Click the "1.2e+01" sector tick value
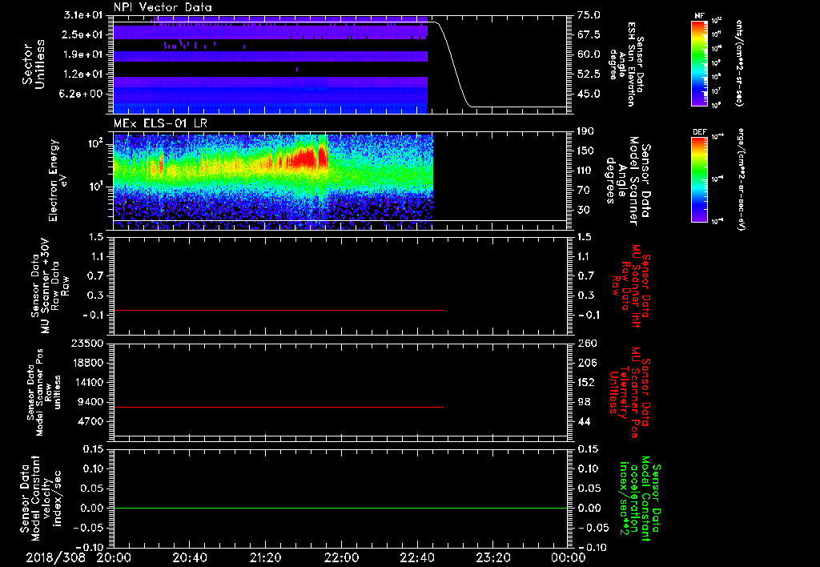The width and height of the screenshot is (820, 567). pyautogui.click(x=82, y=74)
